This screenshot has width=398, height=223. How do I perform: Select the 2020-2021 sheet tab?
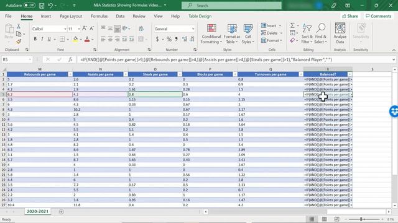coord(37,211)
